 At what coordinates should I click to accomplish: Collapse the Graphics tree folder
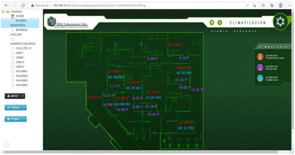tap(3, 12)
